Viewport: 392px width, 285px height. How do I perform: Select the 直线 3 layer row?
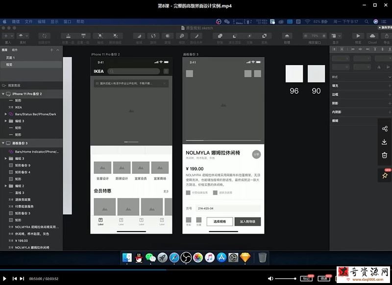pyautogui.click(x=31, y=193)
